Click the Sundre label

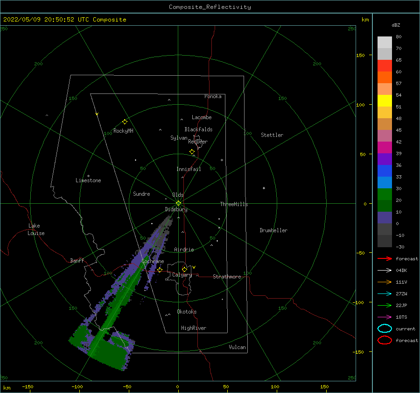(x=141, y=194)
